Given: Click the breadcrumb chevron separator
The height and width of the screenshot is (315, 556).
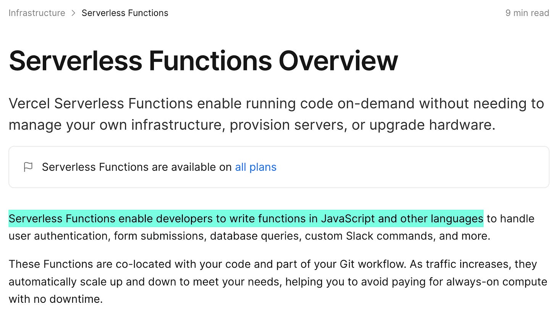Looking at the screenshot, I should point(73,13).
